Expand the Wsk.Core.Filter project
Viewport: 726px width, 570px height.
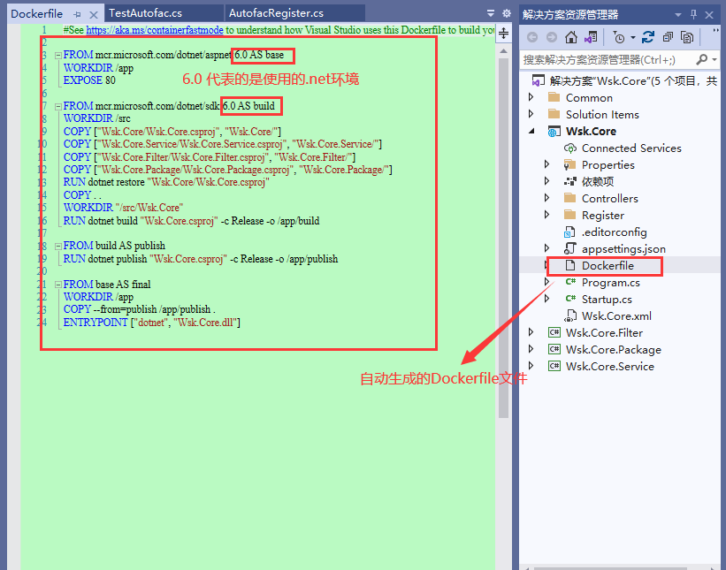coord(531,332)
